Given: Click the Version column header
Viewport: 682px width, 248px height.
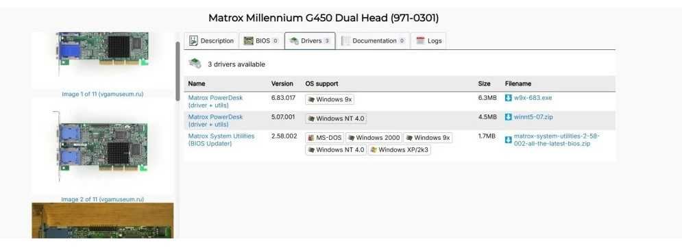Looking at the screenshot, I should [282, 84].
